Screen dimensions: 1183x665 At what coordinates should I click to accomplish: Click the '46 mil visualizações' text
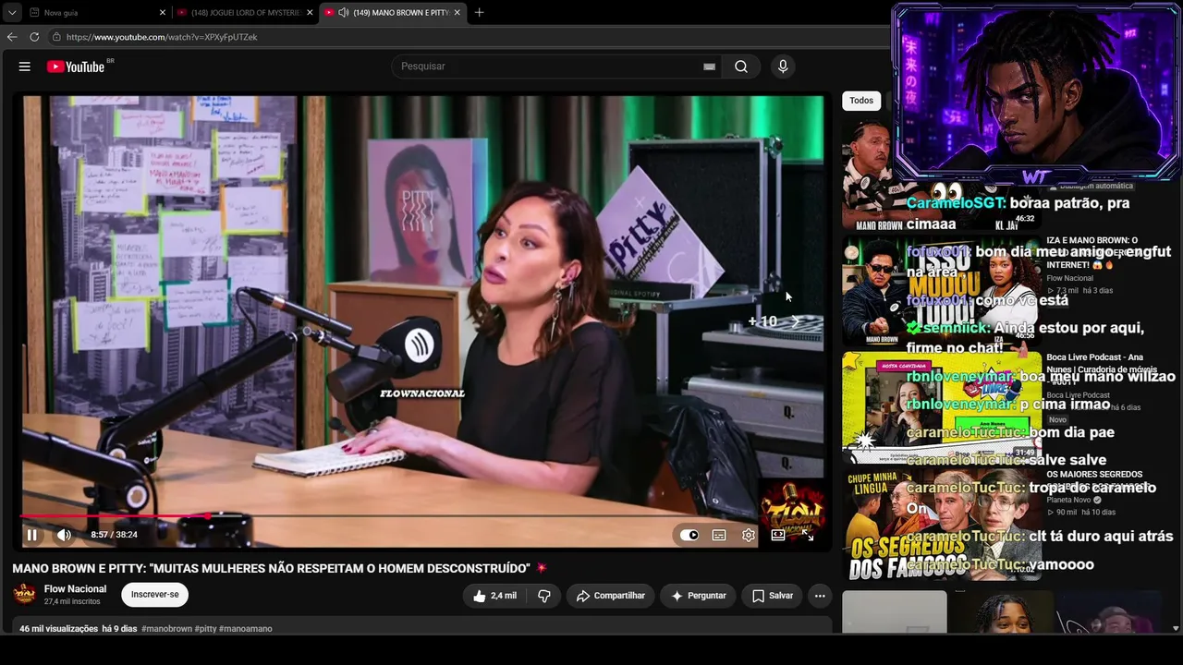click(59, 629)
